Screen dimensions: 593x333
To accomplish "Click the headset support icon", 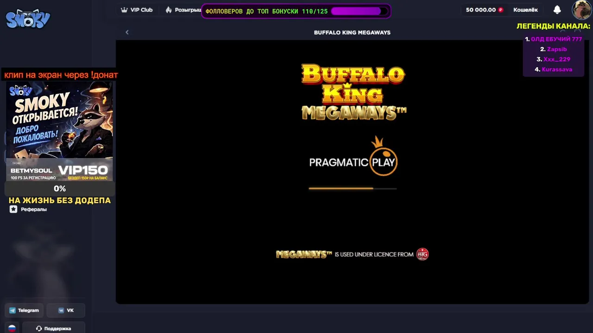I will [39, 328].
